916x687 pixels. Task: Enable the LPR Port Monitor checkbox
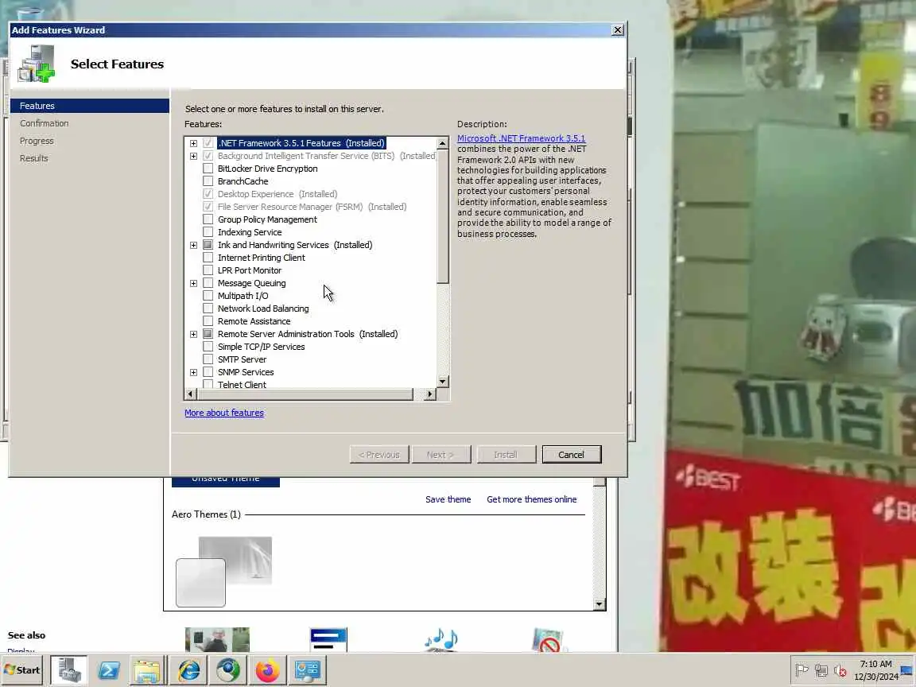pyautogui.click(x=208, y=270)
